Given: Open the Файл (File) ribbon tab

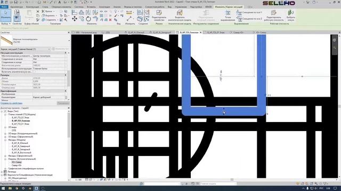Looking at the screenshot, I should (x=4, y=7).
